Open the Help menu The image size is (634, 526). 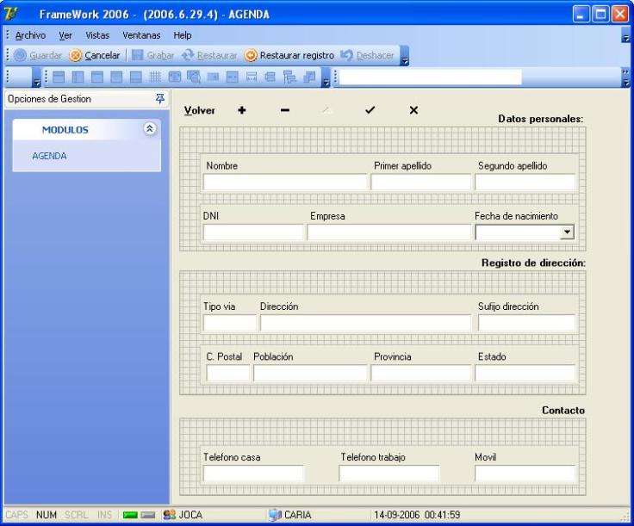click(183, 35)
